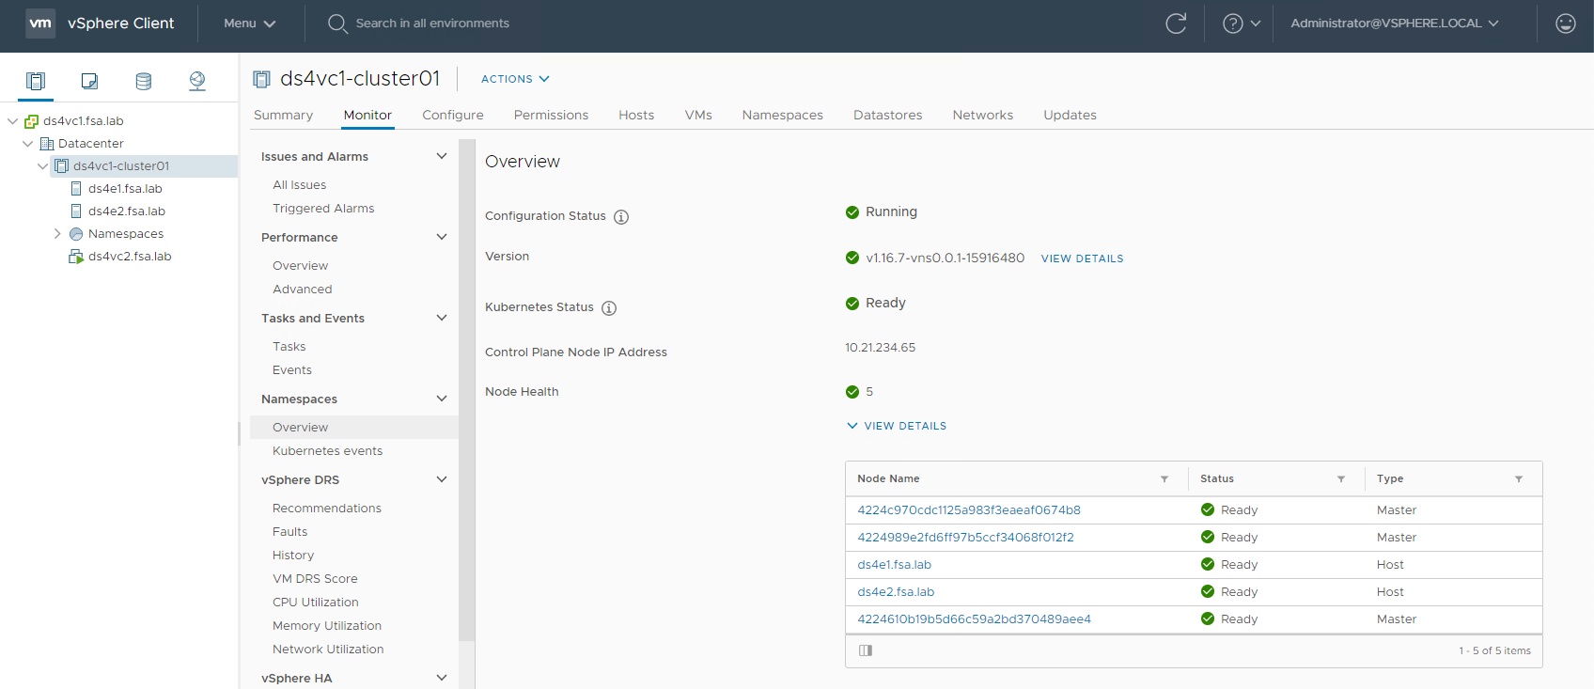This screenshot has width=1594, height=689.
Task: Click the feedback smiley icon
Action: (x=1566, y=23)
